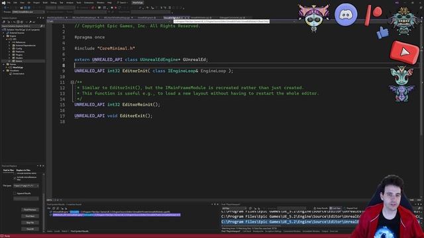The width and height of the screenshot is (424, 238).
Task: Toggle the Append Results checkbox
Action: 15,193
